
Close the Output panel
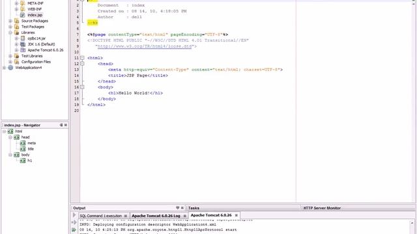[x=182, y=208]
